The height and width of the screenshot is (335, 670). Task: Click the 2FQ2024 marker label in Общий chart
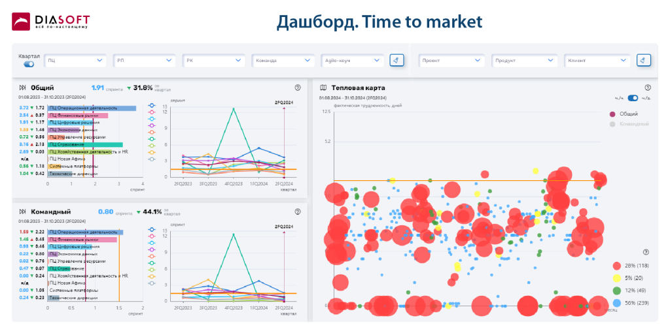click(284, 103)
